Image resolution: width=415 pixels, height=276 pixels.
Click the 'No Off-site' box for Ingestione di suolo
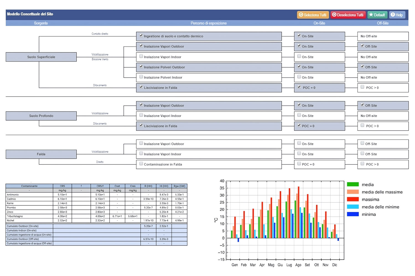(383, 36)
